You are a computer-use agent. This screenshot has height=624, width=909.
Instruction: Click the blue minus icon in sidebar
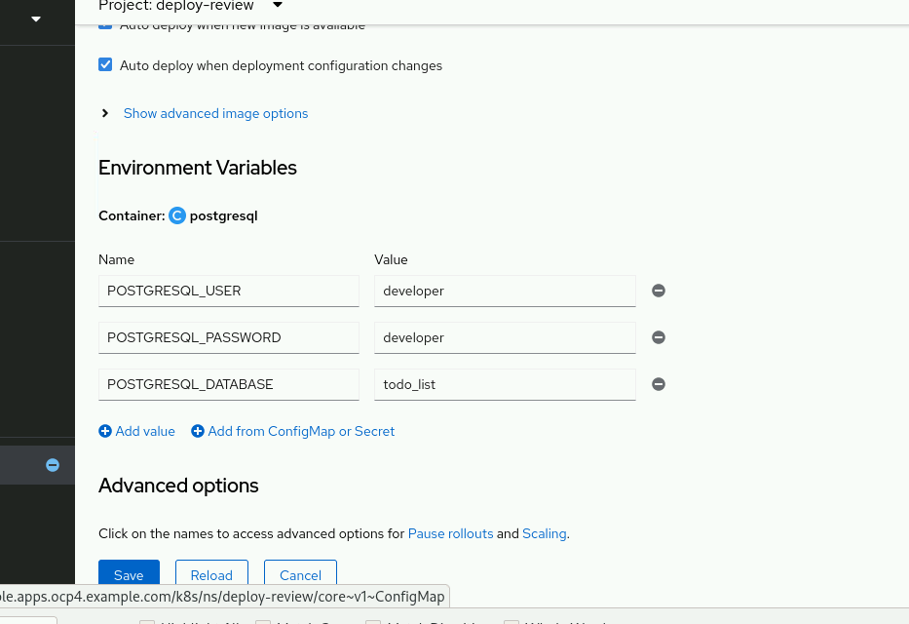[53, 465]
